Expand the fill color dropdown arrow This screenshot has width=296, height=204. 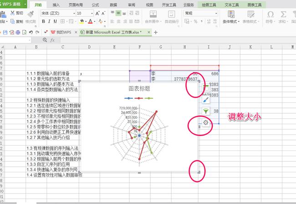(x=86, y=21)
